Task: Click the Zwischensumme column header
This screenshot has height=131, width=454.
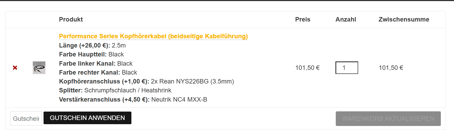Action: click(404, 19)
